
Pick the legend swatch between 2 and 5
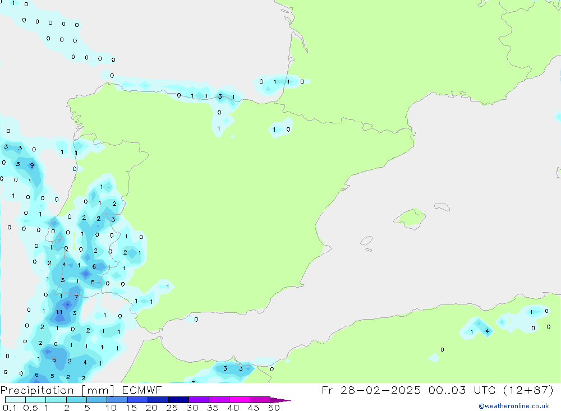coord(76,400)
